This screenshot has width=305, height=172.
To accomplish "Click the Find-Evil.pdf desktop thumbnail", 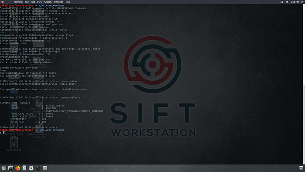I will 14,144.
